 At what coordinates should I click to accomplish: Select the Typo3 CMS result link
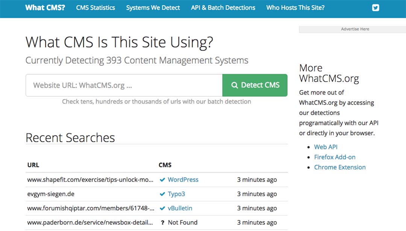tap(176, 194)
